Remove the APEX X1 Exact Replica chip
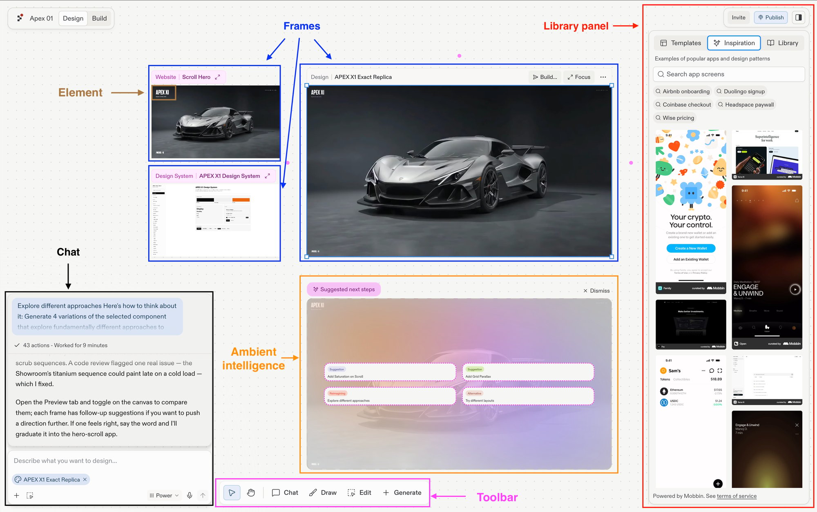 85,479
